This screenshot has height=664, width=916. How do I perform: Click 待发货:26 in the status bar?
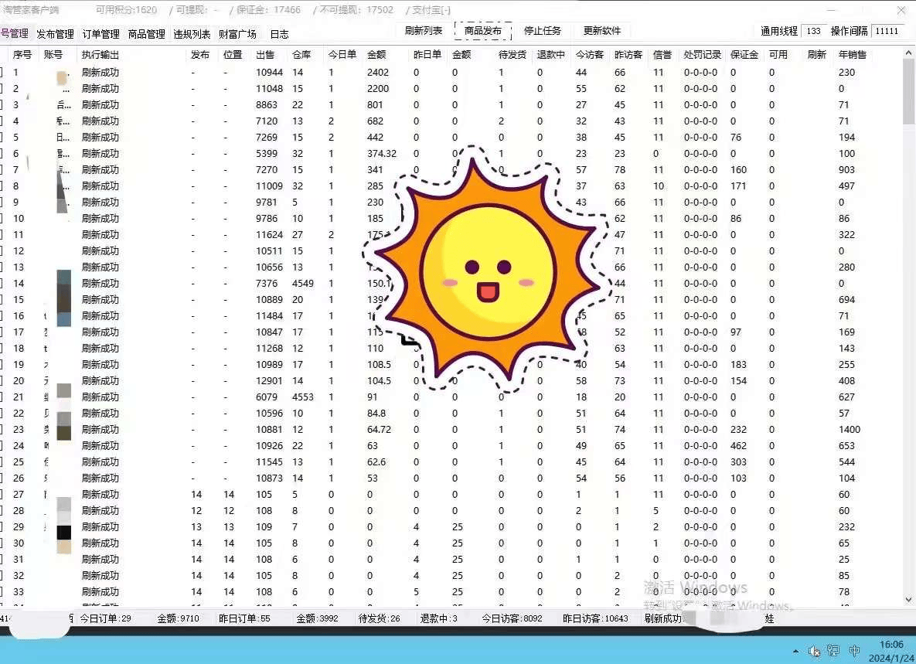coord(379,618)
